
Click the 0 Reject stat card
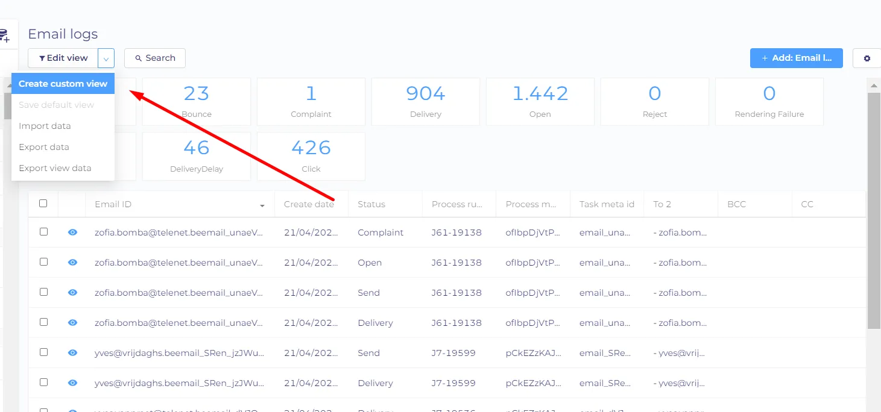tap(655, 102)
